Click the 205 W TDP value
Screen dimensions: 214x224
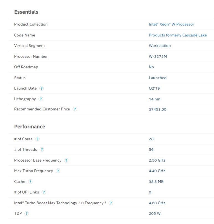click(x=155, y=213)
